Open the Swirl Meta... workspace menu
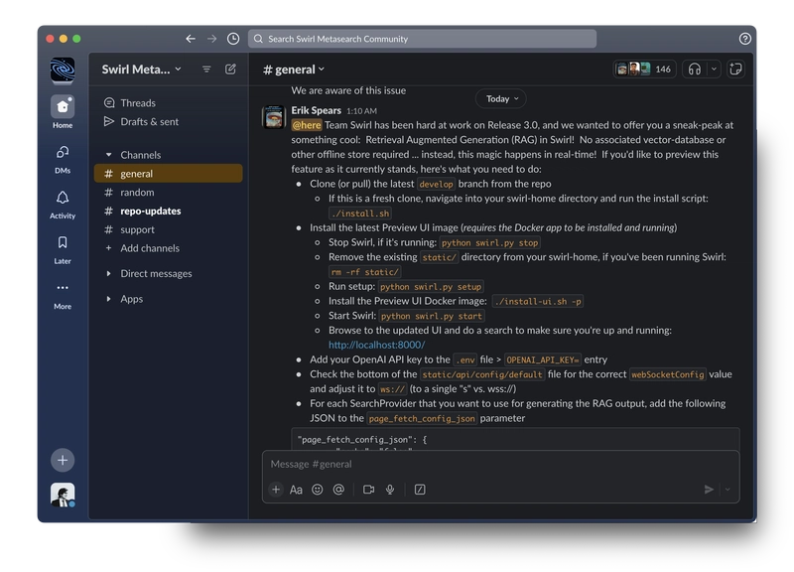The width and height of the screenshot is (794, 572). 141,70
